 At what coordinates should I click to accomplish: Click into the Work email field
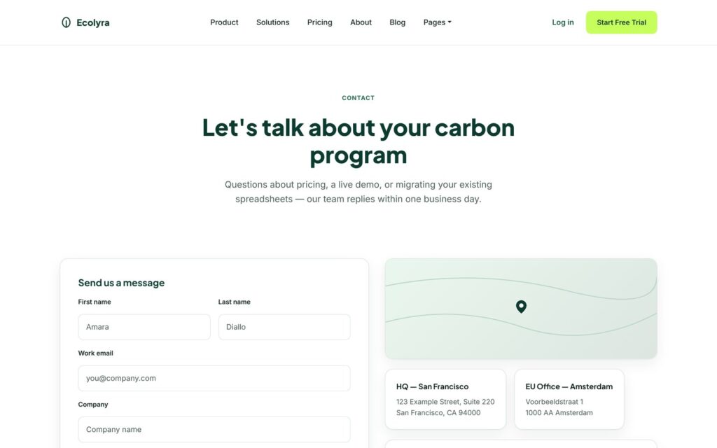pyautogui.click(x=214, y=378)
